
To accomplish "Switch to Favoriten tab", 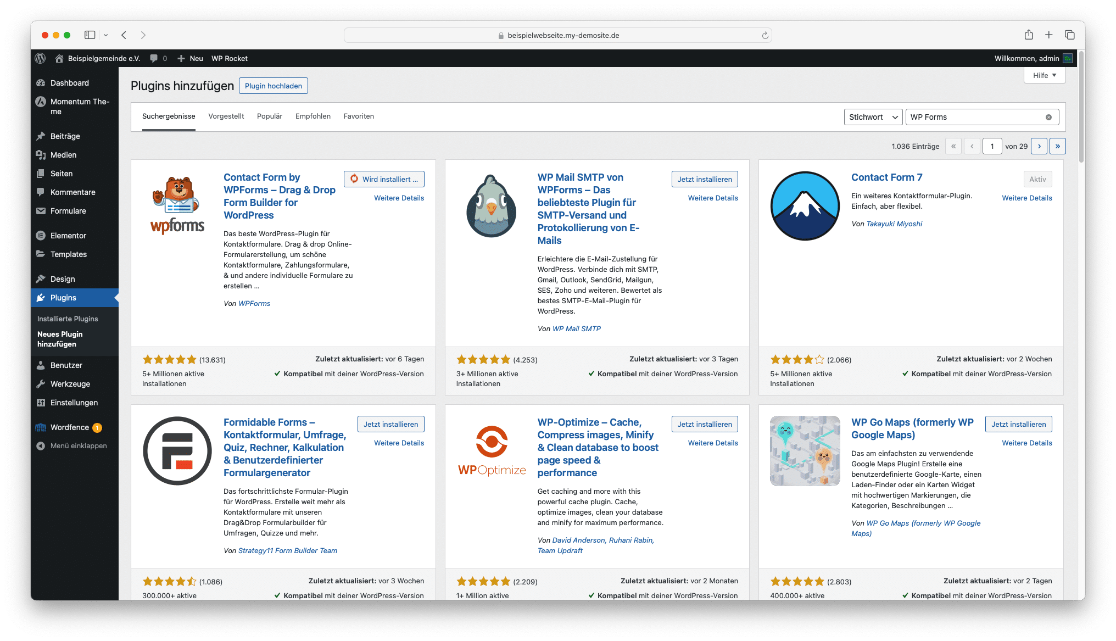I will [x=359, y=116].
